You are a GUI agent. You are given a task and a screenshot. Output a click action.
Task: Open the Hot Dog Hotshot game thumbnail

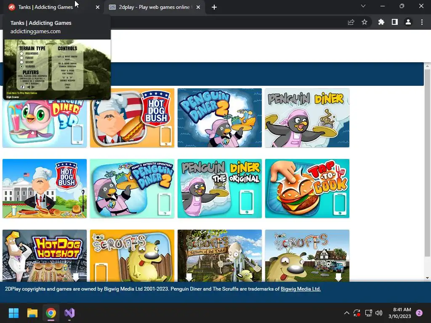(45, 256)
